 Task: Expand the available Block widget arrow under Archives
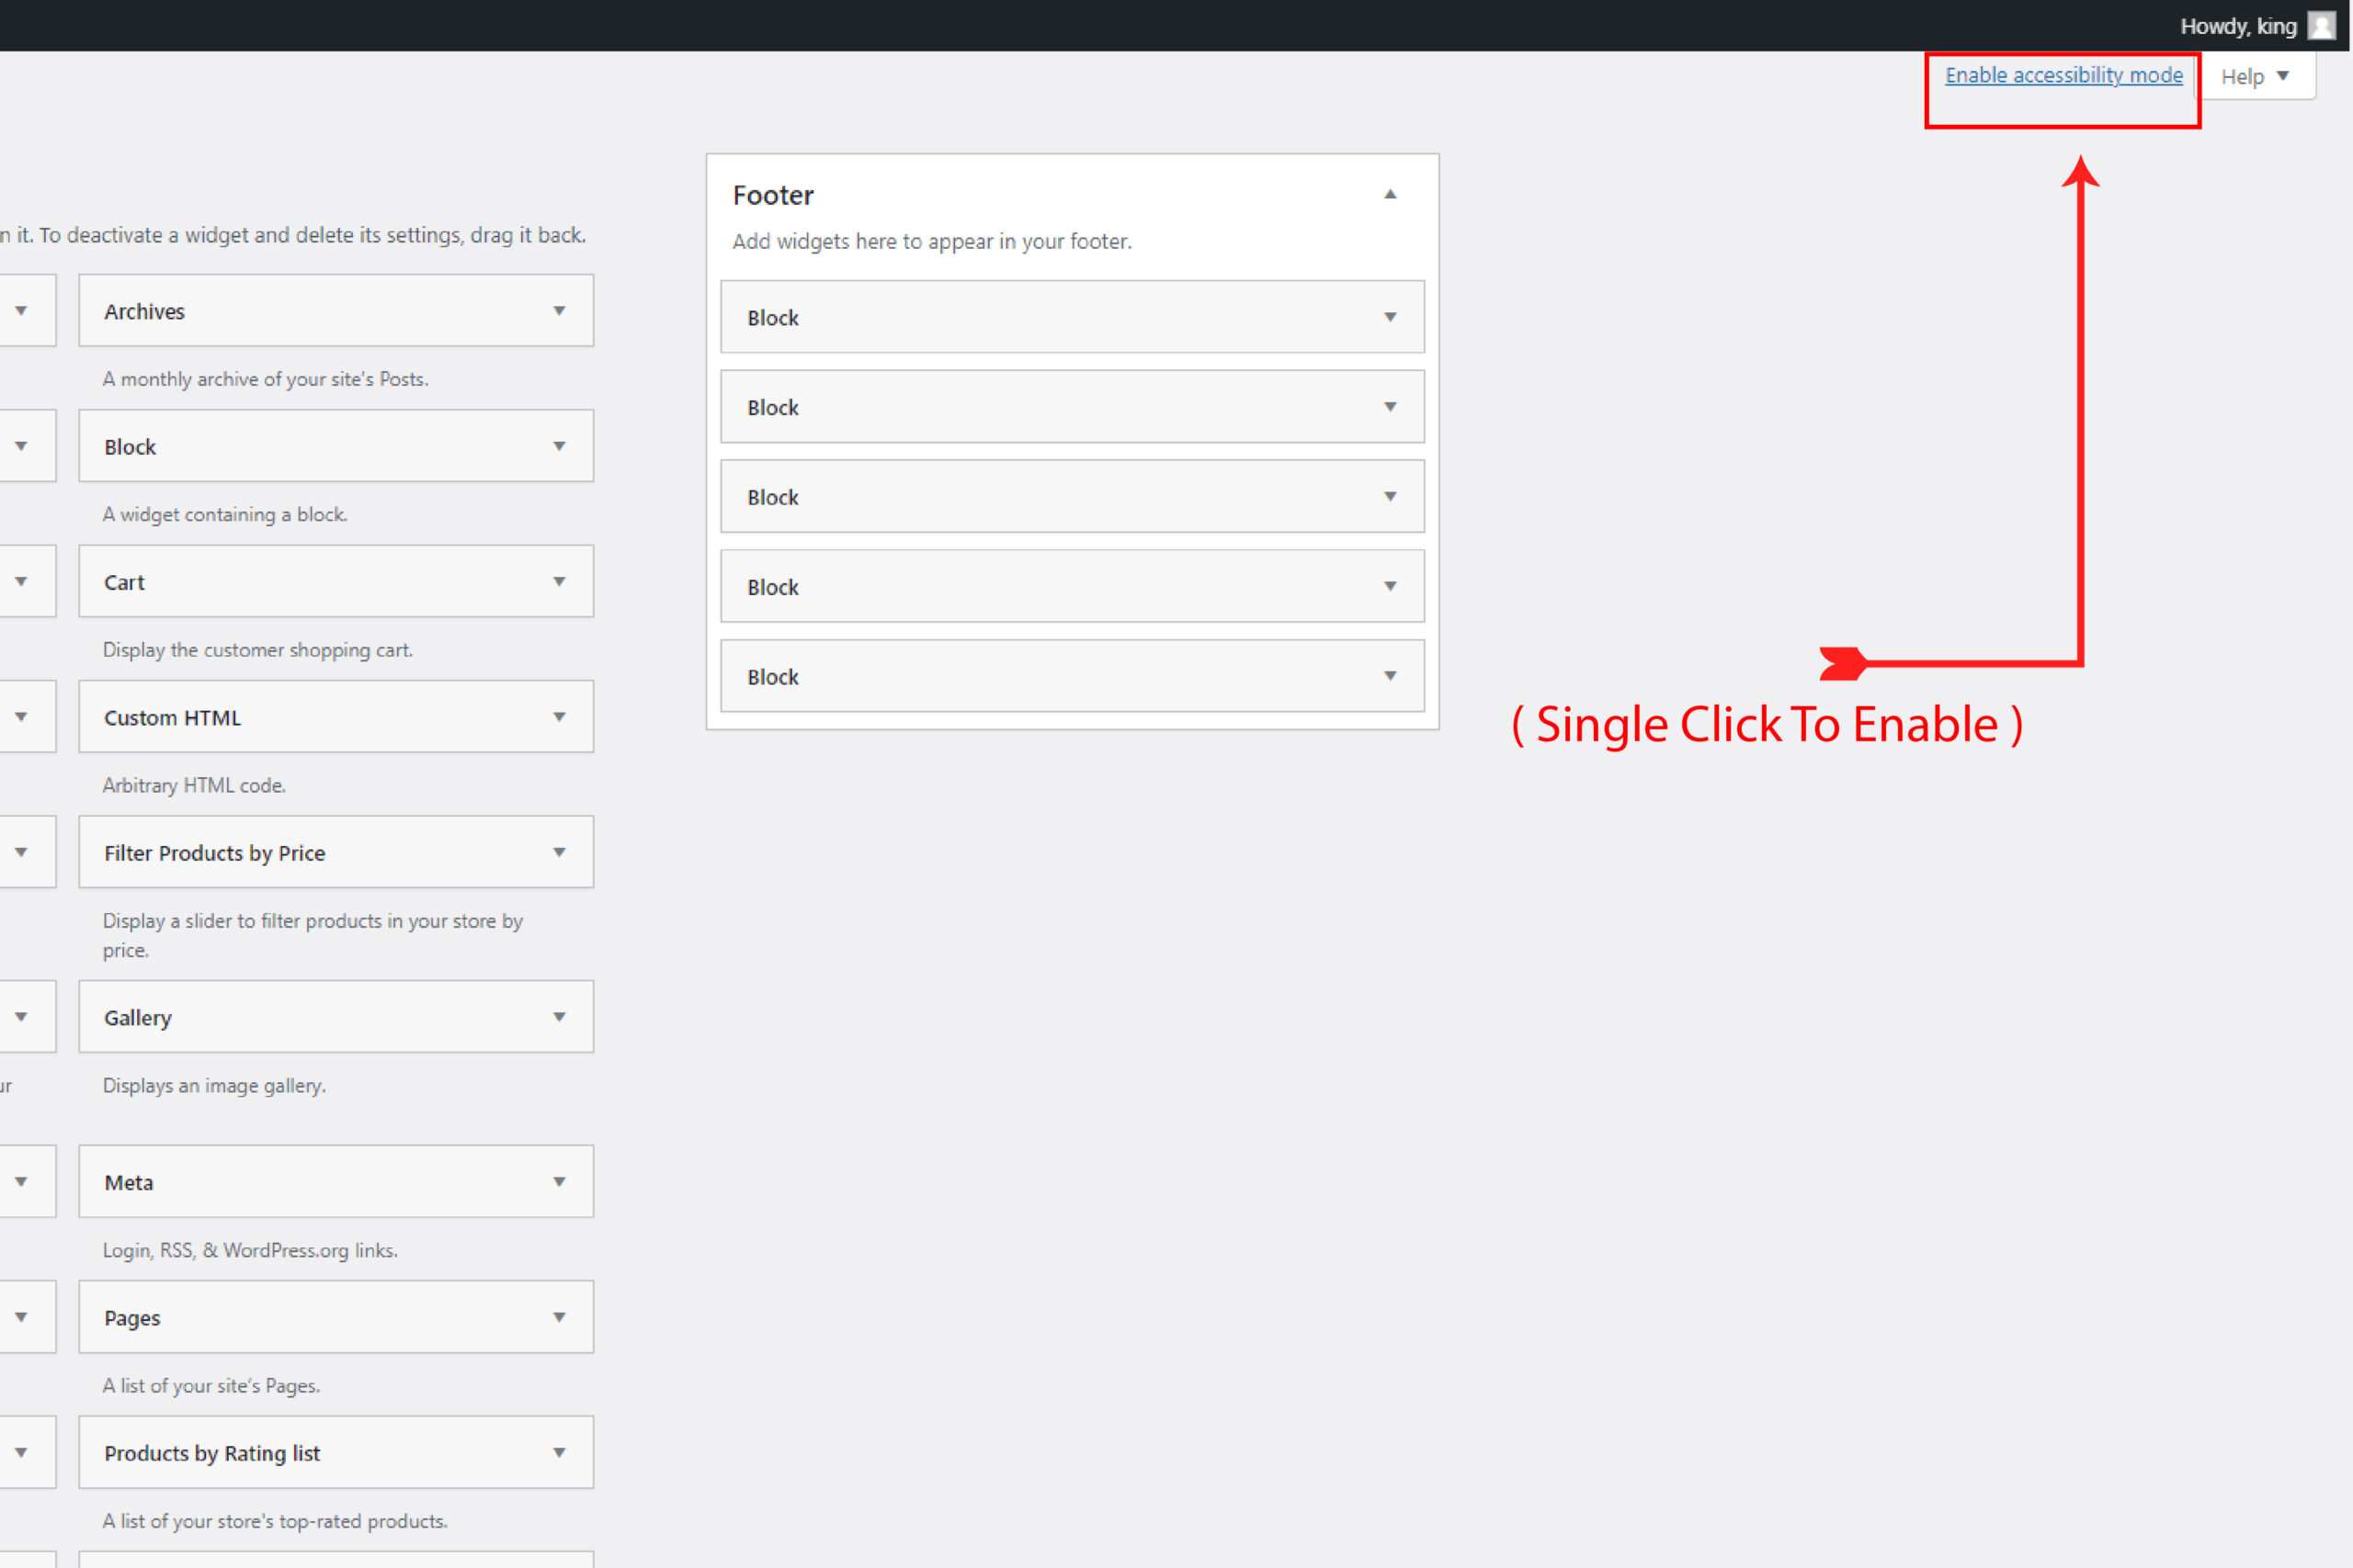[x=559, y=446]
